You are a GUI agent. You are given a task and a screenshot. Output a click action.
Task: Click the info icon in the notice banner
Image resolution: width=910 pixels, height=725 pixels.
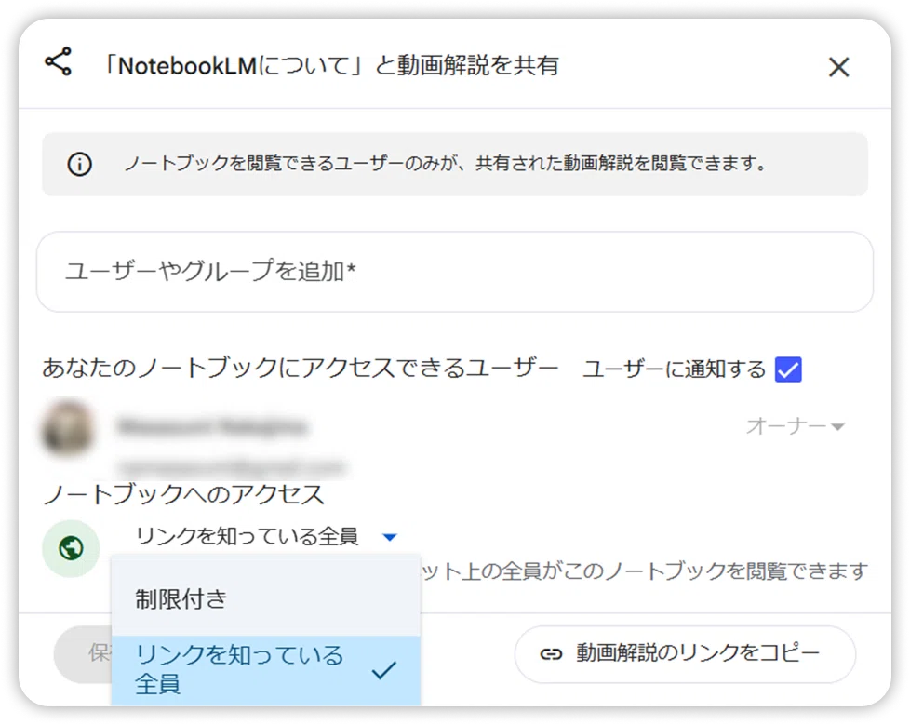click(79, 165)
